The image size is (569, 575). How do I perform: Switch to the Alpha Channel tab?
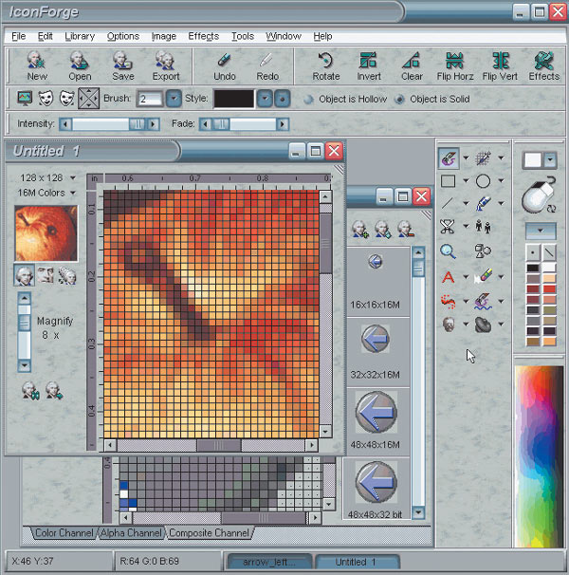131,533
